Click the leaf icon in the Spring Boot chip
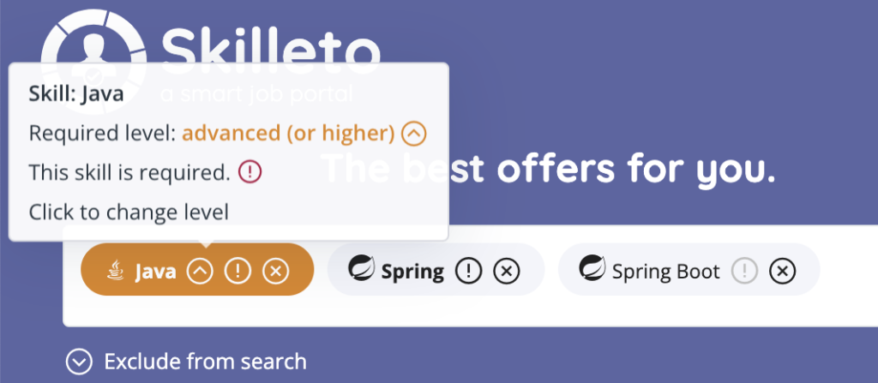Screen dimensions: 878x383 click(x=590, y=270)
